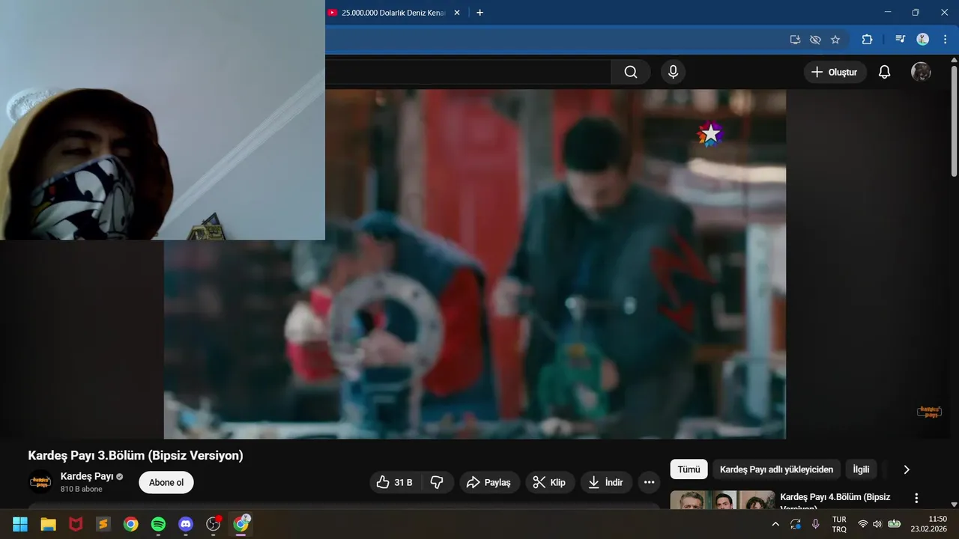
Task: Show more filter chips with right chevron
Action: (907, 469)
